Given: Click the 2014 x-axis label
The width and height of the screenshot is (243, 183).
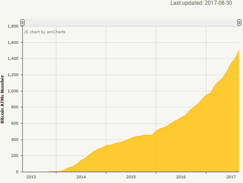Looking at the screenshot, I should click(81, 177).
